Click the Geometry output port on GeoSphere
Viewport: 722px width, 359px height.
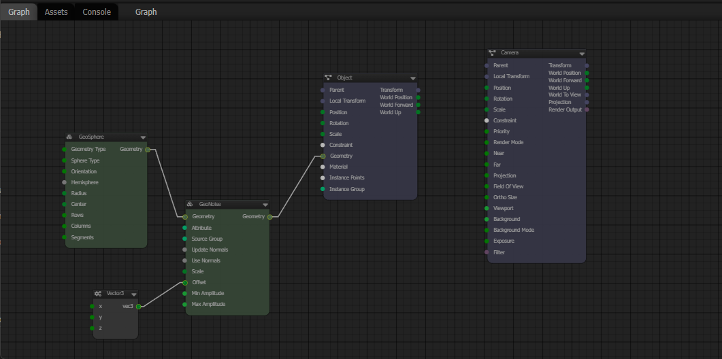coord(147,150)
